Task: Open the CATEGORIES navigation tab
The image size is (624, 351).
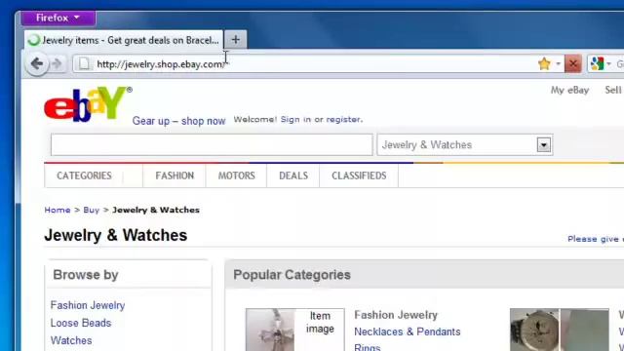Action: tap(84, 175)
